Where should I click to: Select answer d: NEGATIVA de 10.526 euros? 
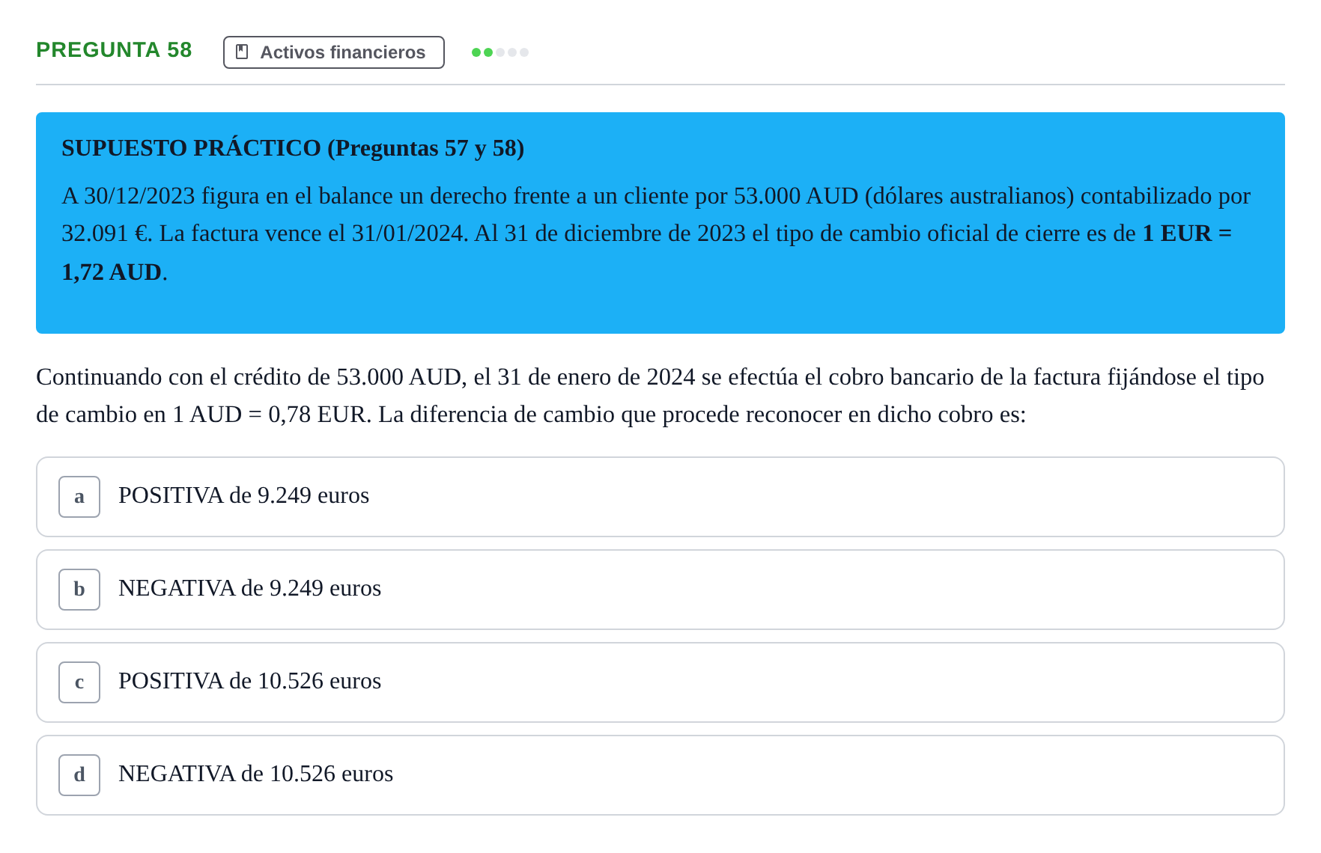660,775
